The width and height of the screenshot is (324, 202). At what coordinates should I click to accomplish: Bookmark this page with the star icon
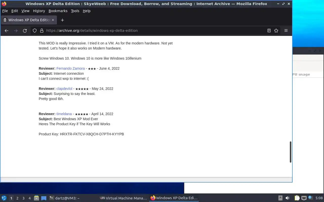tap(276, 31)
